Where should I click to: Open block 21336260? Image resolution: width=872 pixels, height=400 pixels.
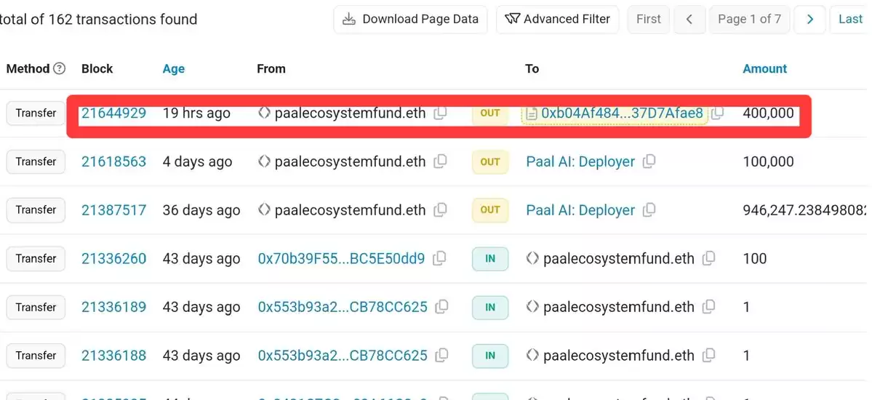pos(114,259)
